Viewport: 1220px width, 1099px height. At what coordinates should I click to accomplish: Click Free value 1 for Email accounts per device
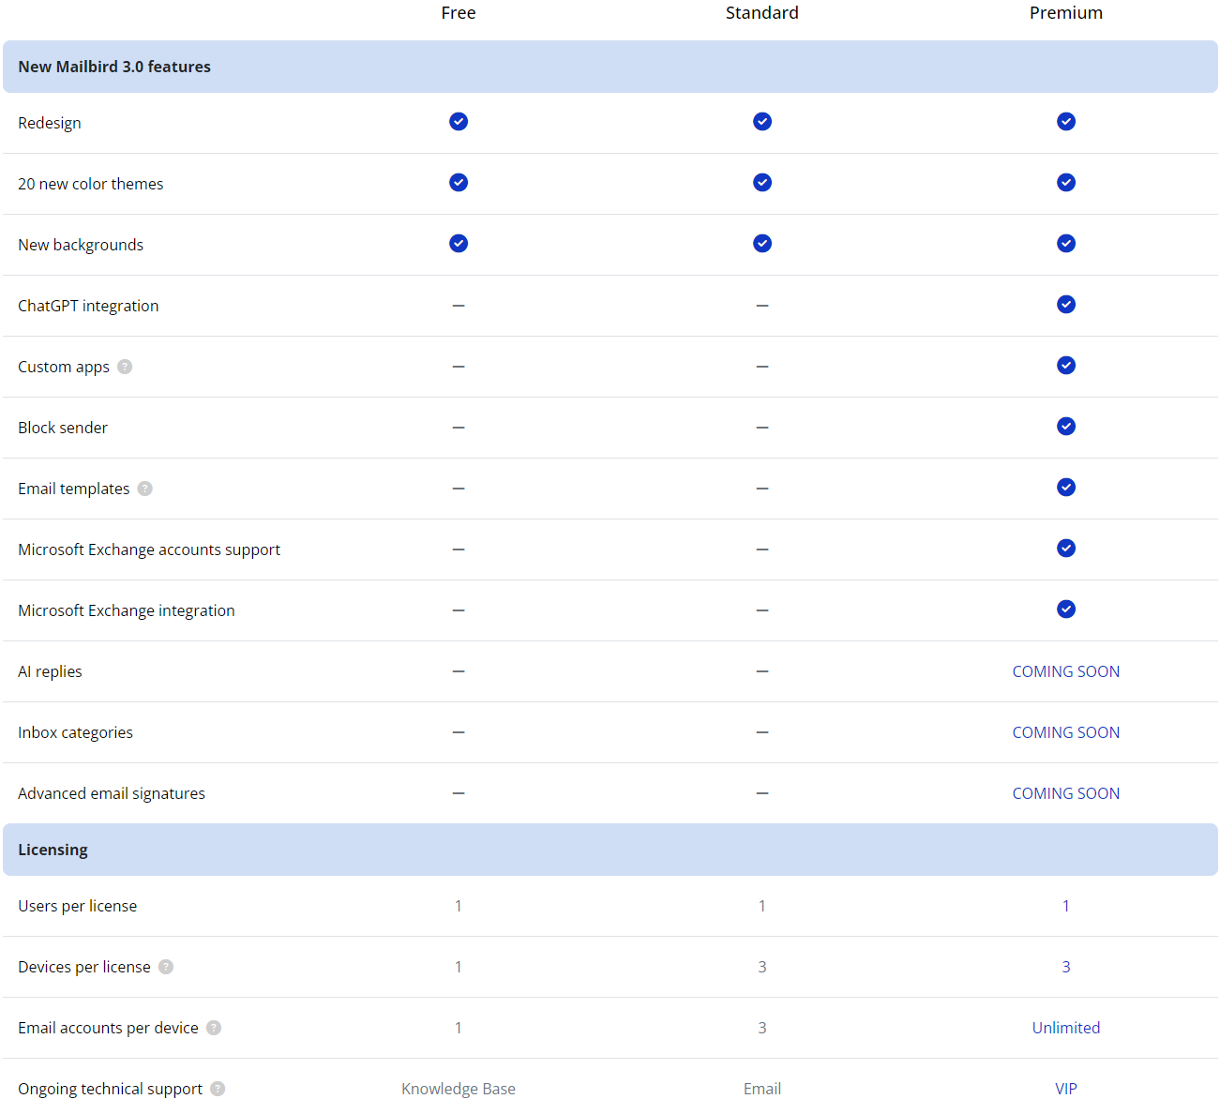pyautogui.click(x=459, y=1028)
